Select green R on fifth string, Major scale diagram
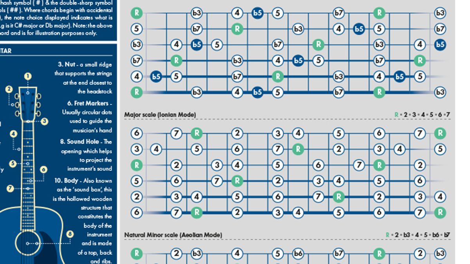This screenshot has height=264, width=470. tap(338, 196)
